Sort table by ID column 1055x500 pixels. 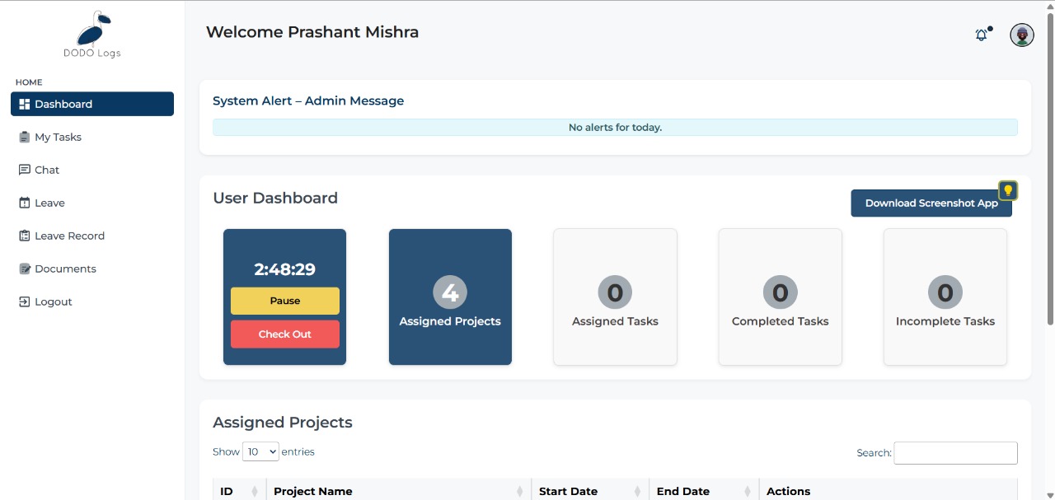[254, 492]
